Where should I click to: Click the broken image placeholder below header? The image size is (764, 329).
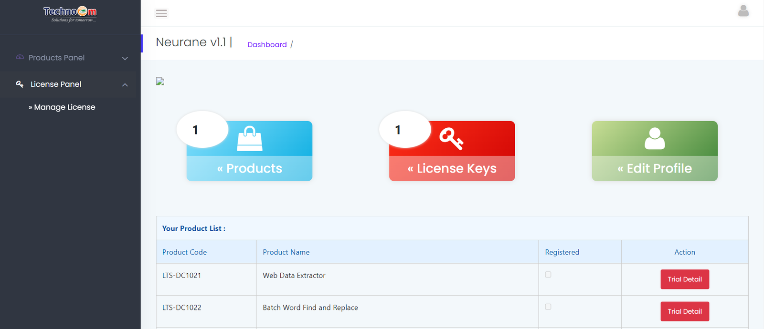pos(160,82)
